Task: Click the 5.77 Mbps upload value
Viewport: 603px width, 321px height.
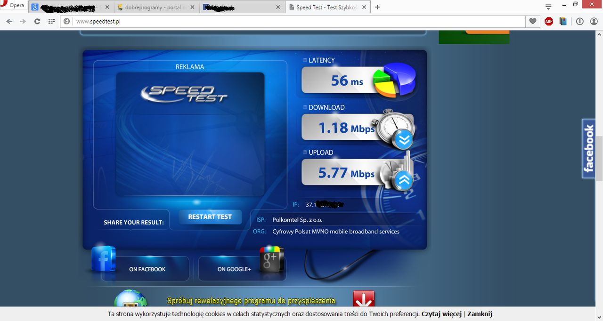Action: [347, 173]
